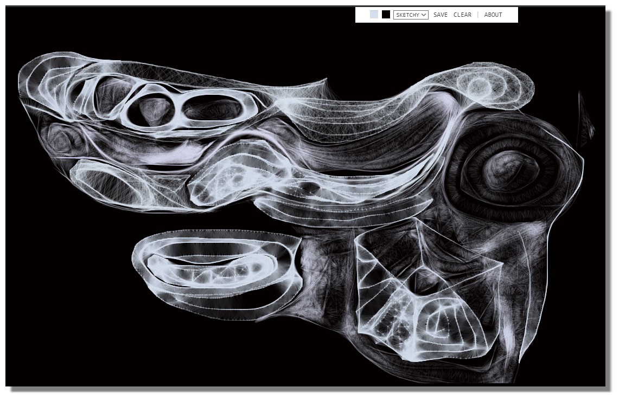Open the light blue foreground color swatch

[374, 15]
